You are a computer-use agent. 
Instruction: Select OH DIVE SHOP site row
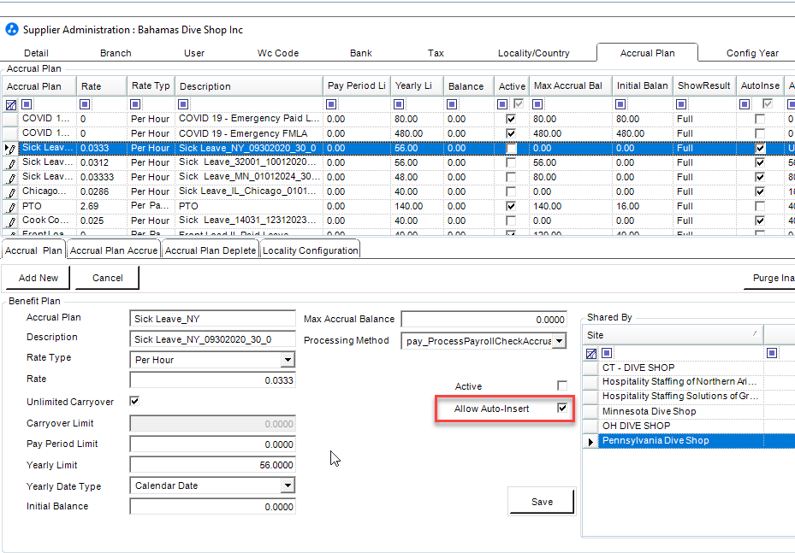pyautogui.click(x=681, y=426)
